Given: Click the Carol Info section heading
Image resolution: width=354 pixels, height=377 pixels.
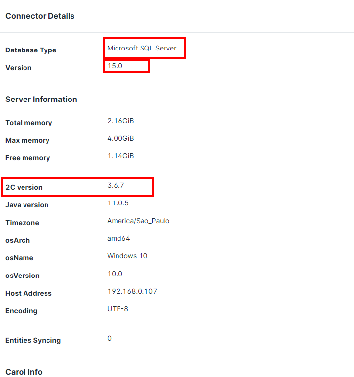Looking at the screenshot, I should click(24, 372).
